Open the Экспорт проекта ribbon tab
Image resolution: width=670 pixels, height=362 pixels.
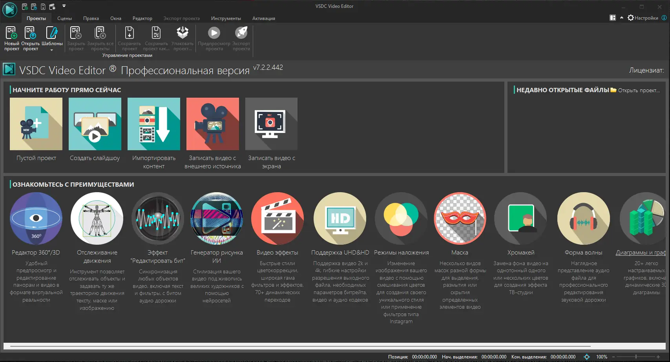point(182,18)
